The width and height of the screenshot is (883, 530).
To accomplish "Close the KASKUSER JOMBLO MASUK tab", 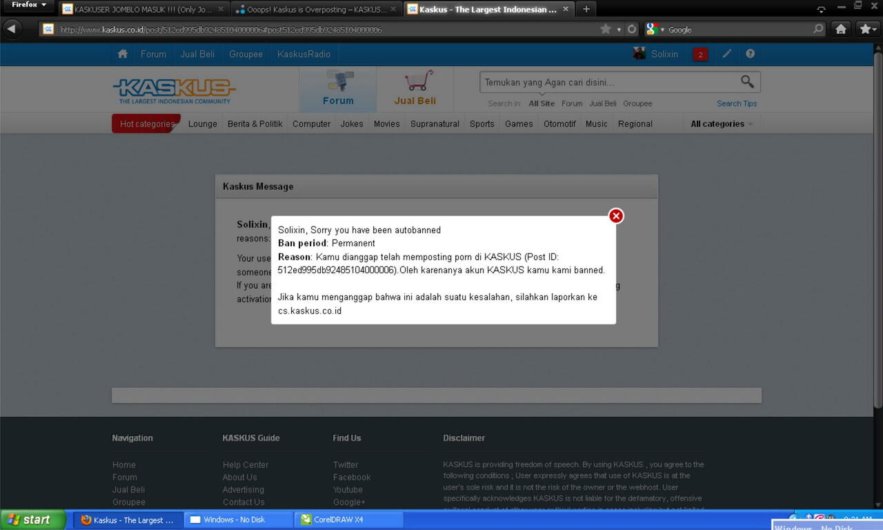I will point(221,10).
